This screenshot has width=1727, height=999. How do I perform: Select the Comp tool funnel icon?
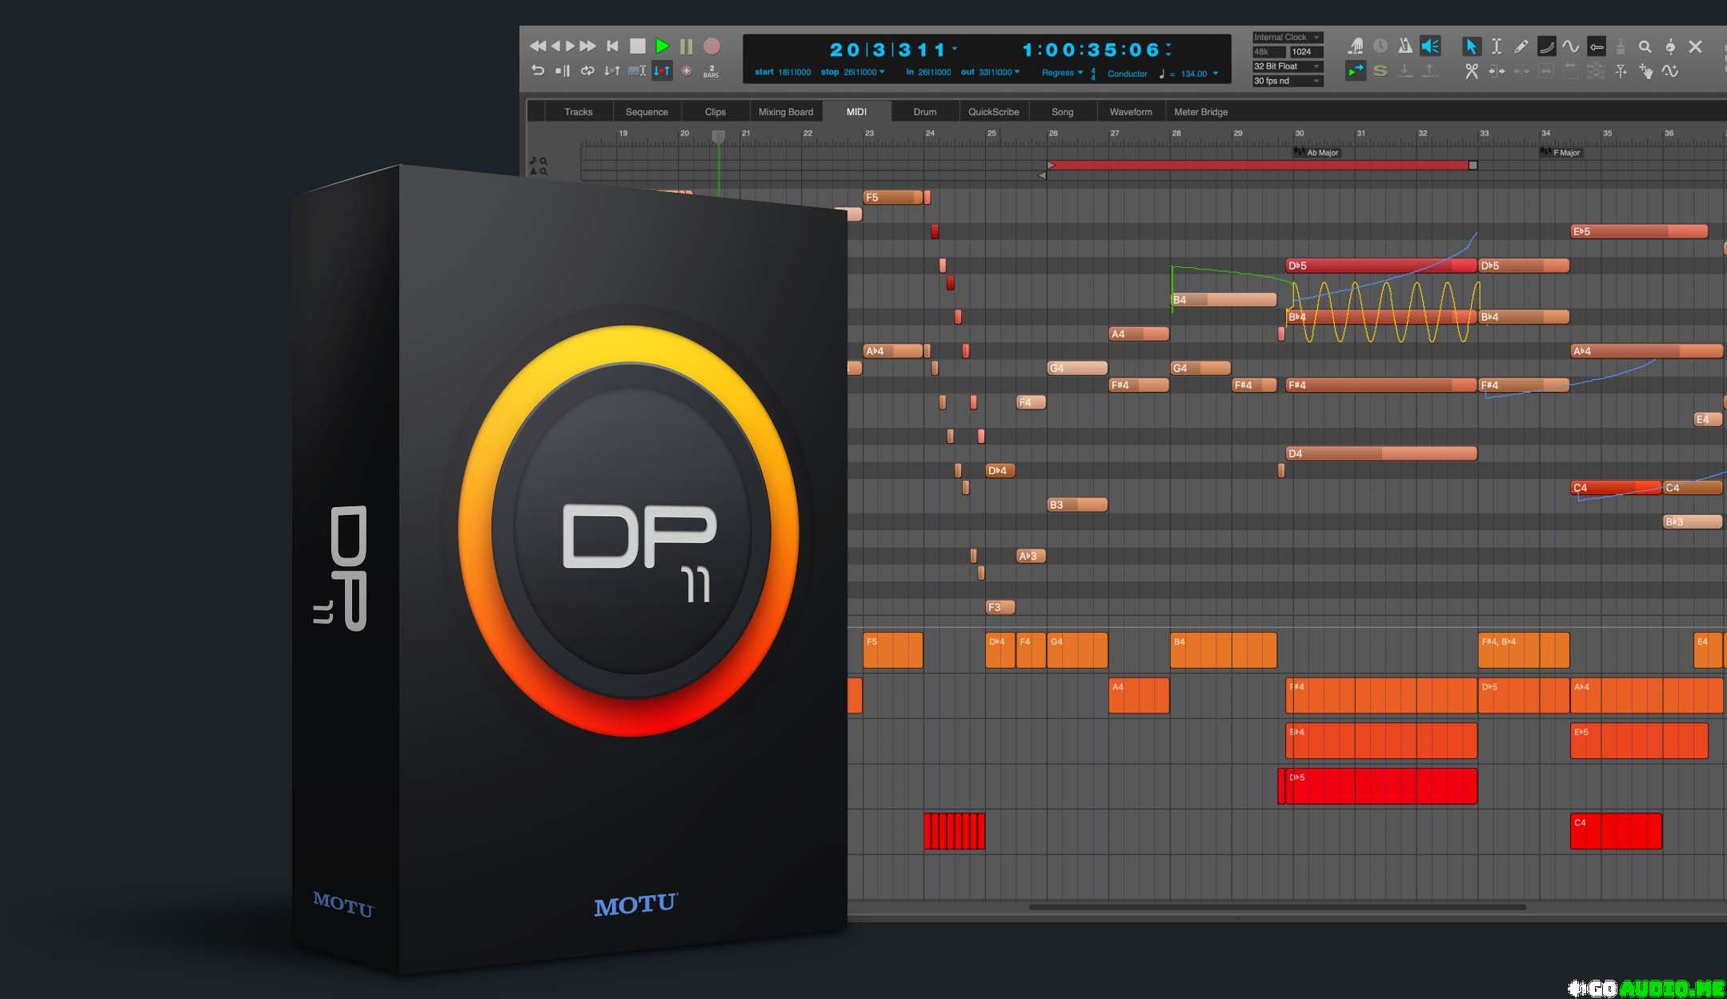(1621, 71)
